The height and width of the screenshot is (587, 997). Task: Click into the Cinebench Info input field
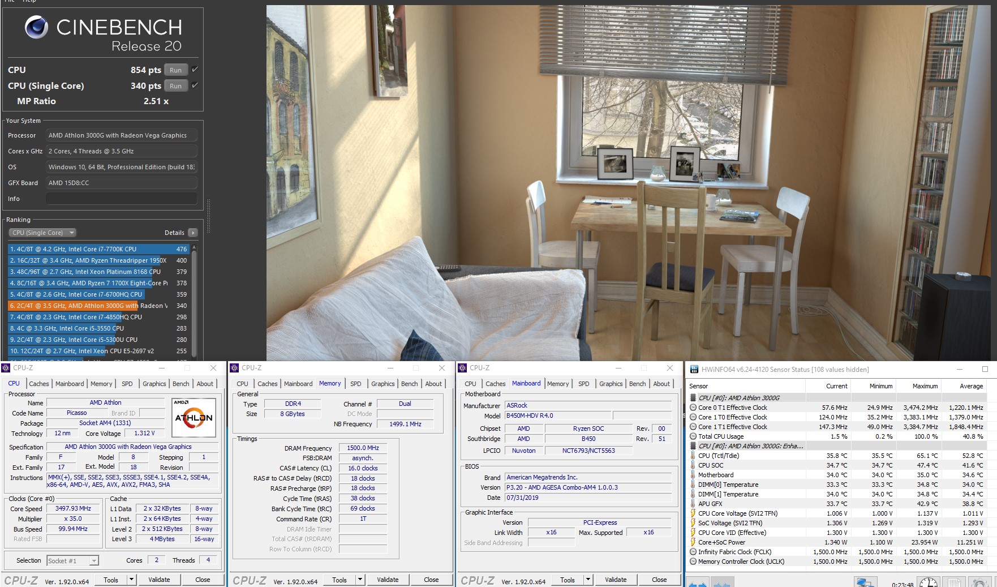coord(122,199)
